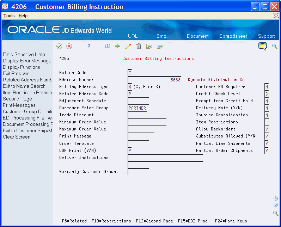Click the Action Code input field
The image size is (281, 227).
point(130,73)
